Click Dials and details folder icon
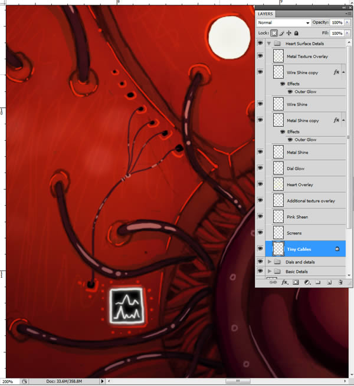The width and height of the screenshot is (354, 386). point(277,262)
